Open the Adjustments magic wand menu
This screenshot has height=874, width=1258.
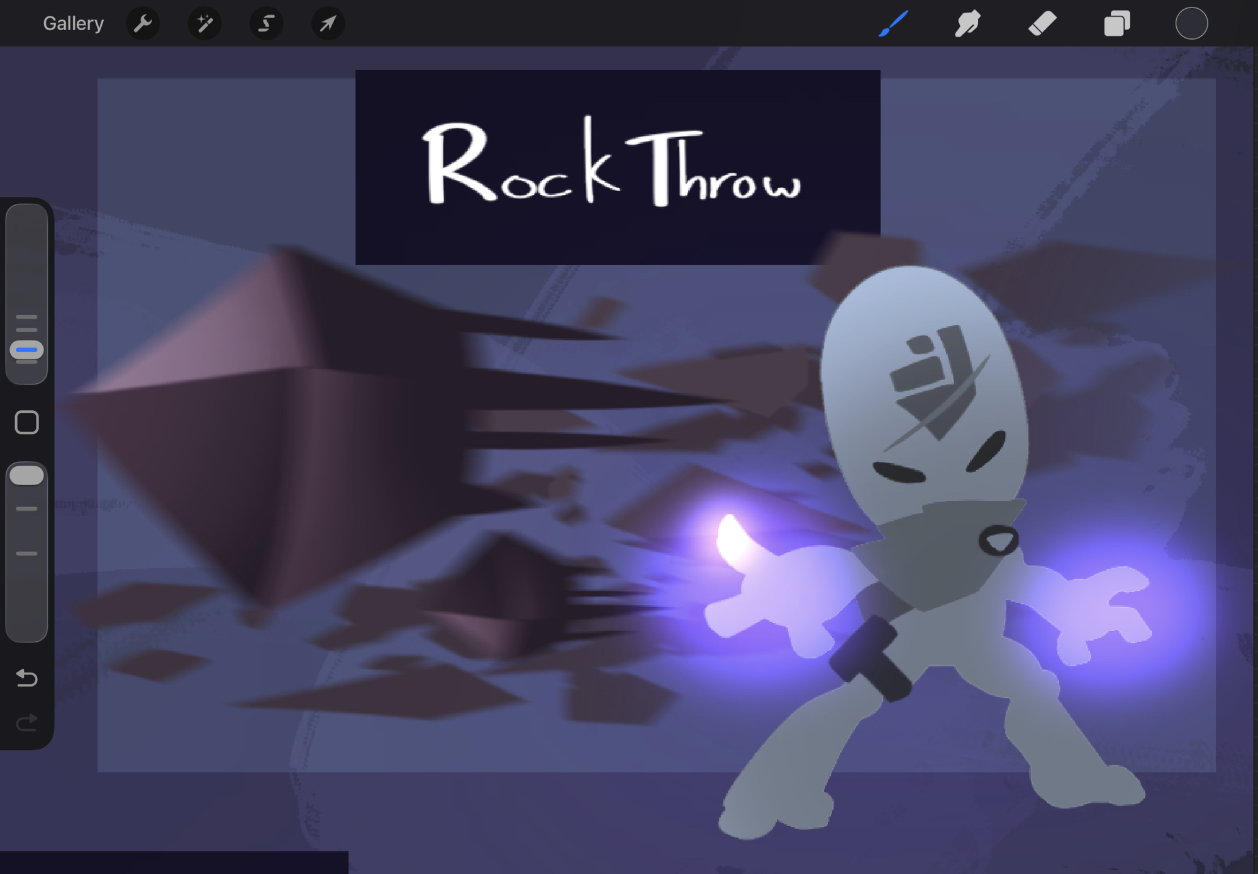[x=204, y=24]
